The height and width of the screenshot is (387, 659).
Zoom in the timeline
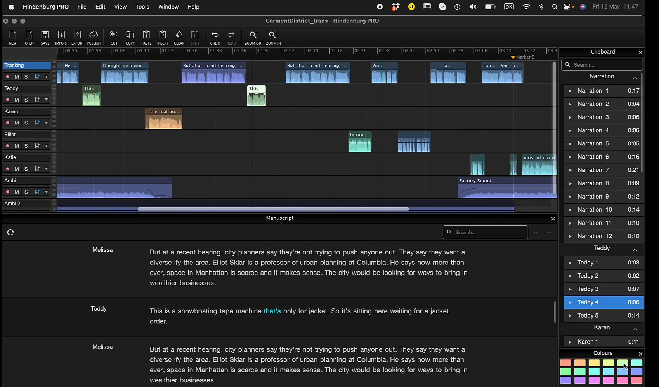click(273, 38)
